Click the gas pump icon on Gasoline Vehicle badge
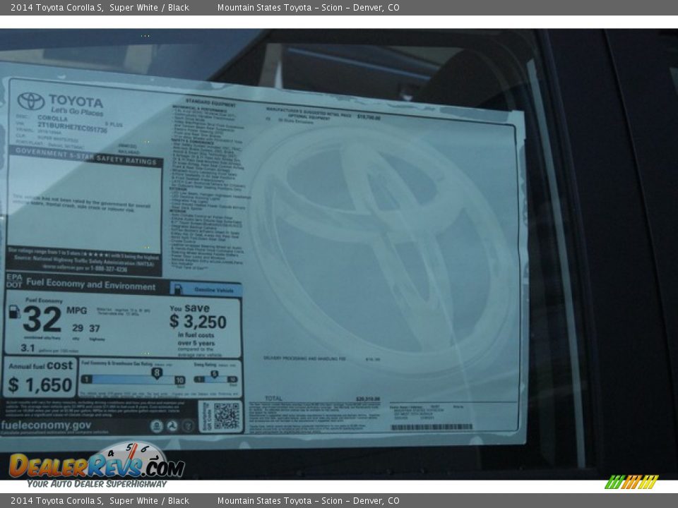The height and width of the screenshot is (508, 678). point(178,289)
